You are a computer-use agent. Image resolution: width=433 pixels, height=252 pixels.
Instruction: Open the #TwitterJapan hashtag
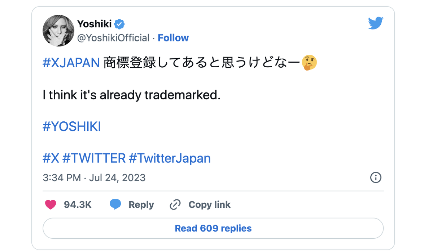170,158
